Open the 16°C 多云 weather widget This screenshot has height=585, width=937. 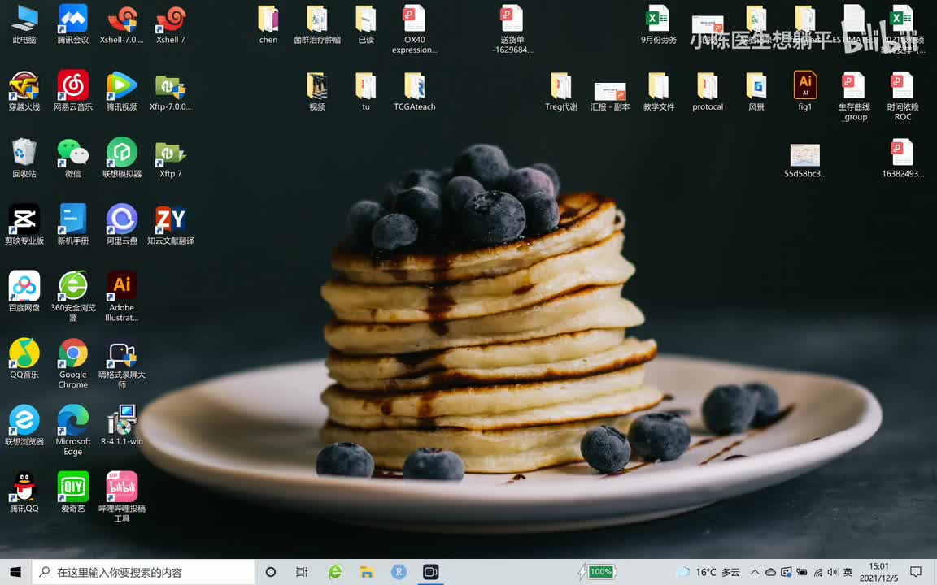click(708, 572)
